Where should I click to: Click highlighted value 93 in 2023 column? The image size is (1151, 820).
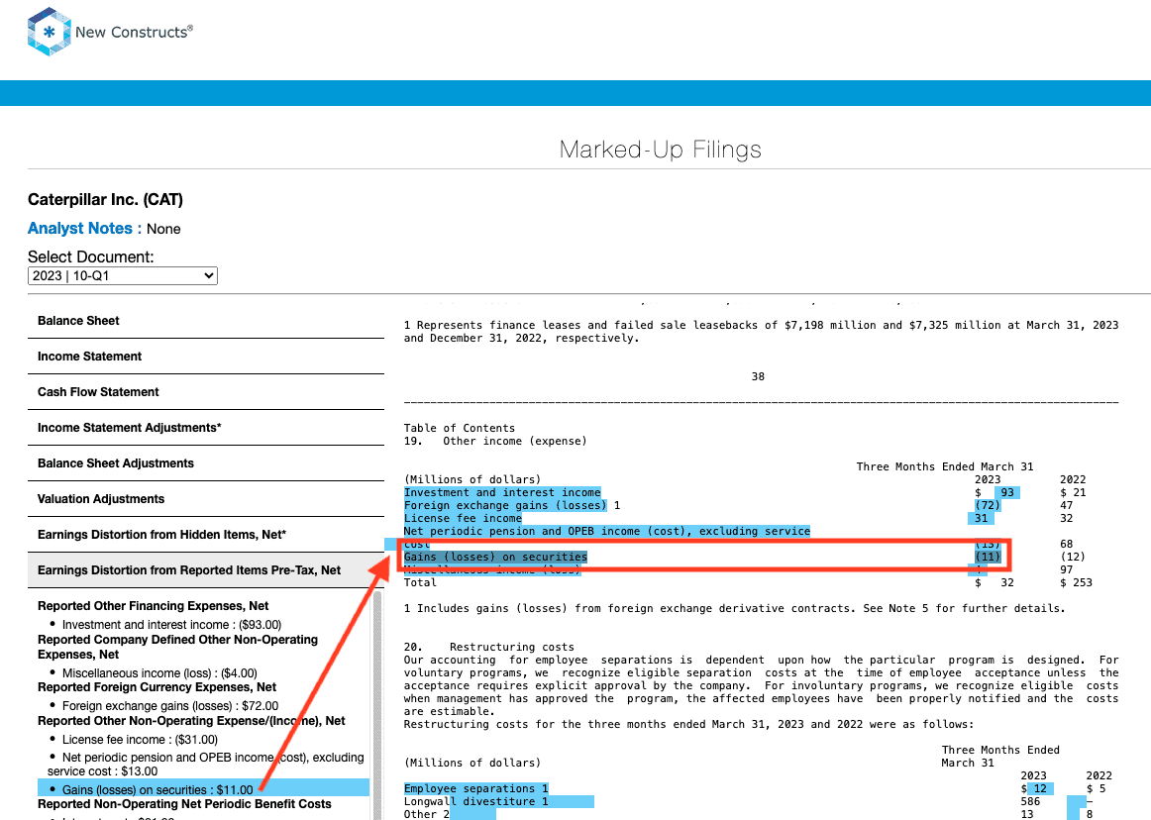tap(1007, 492)
